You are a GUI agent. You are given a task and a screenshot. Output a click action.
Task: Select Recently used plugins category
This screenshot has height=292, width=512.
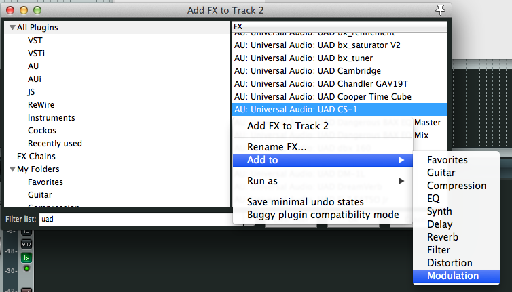55,144
